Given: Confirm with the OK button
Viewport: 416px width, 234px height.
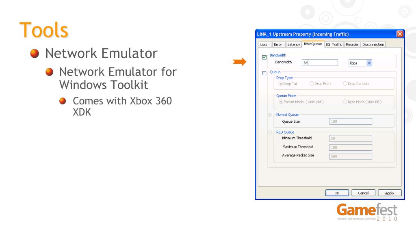Looking at the screenshot, I should click(337, 193).
